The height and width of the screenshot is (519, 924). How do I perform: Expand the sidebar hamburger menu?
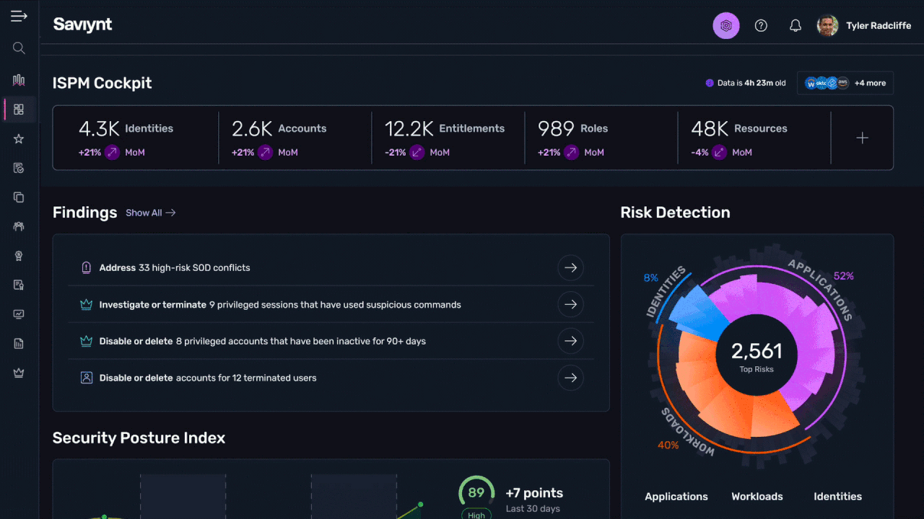pyautogui.click(x=19, y=17)
